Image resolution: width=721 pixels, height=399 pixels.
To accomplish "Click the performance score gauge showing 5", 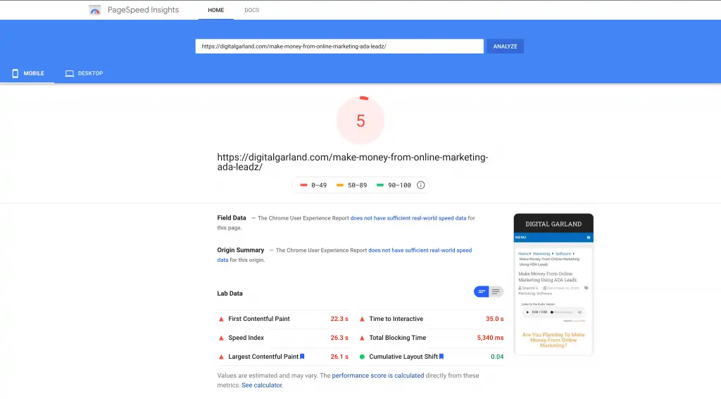I will (x=360, y=120).
